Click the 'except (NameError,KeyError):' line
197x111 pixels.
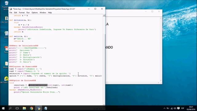coord(25,90)
